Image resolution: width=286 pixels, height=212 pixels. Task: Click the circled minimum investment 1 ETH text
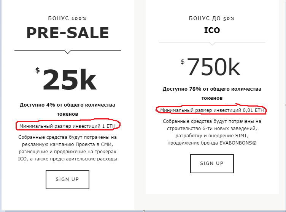67,126
